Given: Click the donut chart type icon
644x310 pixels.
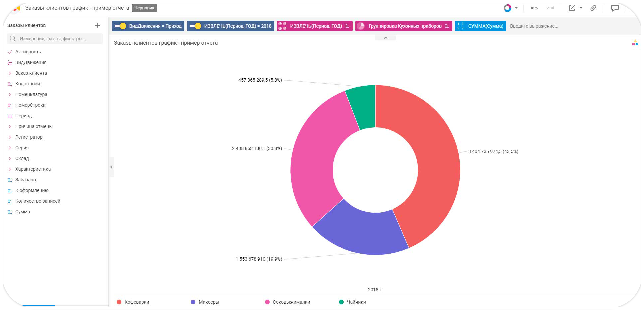Looking at the screenshot, I should pyautogui.click(x=507, y=8).
